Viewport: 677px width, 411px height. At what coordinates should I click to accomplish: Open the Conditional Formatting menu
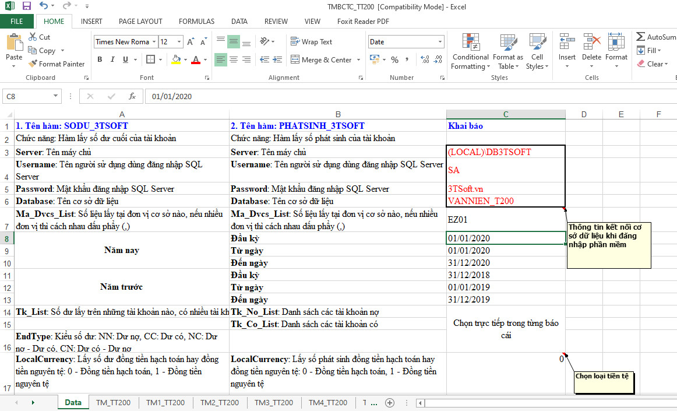(471, 51)
